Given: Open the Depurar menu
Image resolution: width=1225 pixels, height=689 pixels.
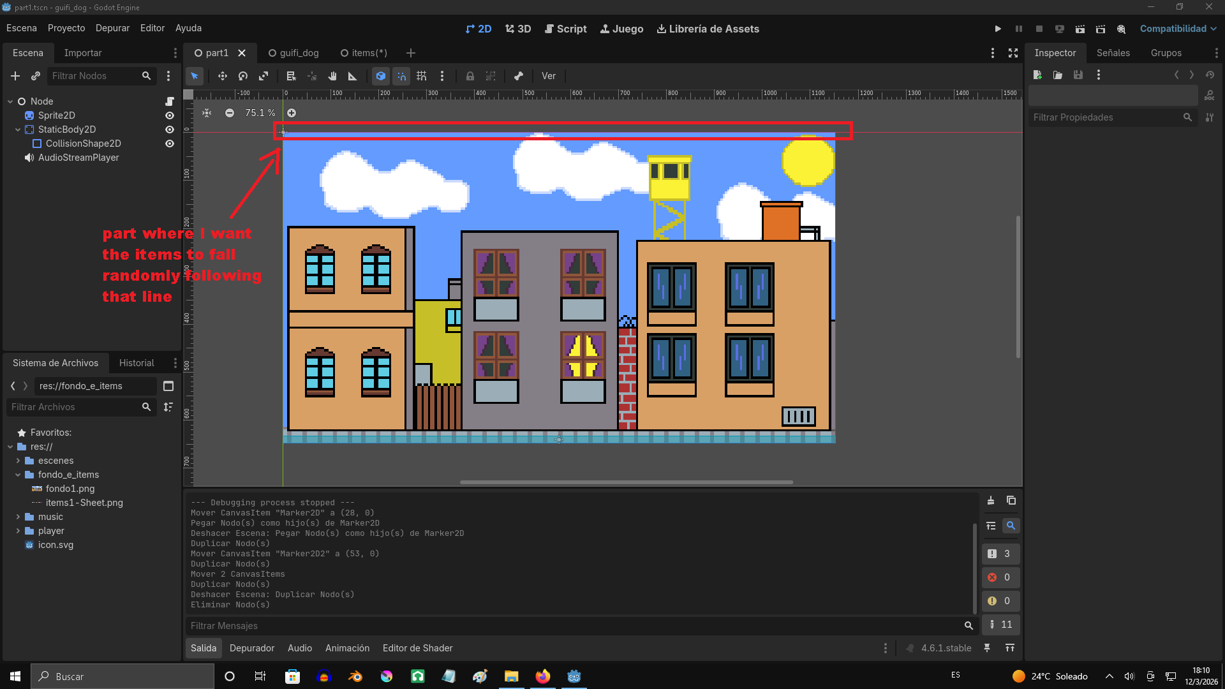Looking at the screenshot, I should 112,28.
